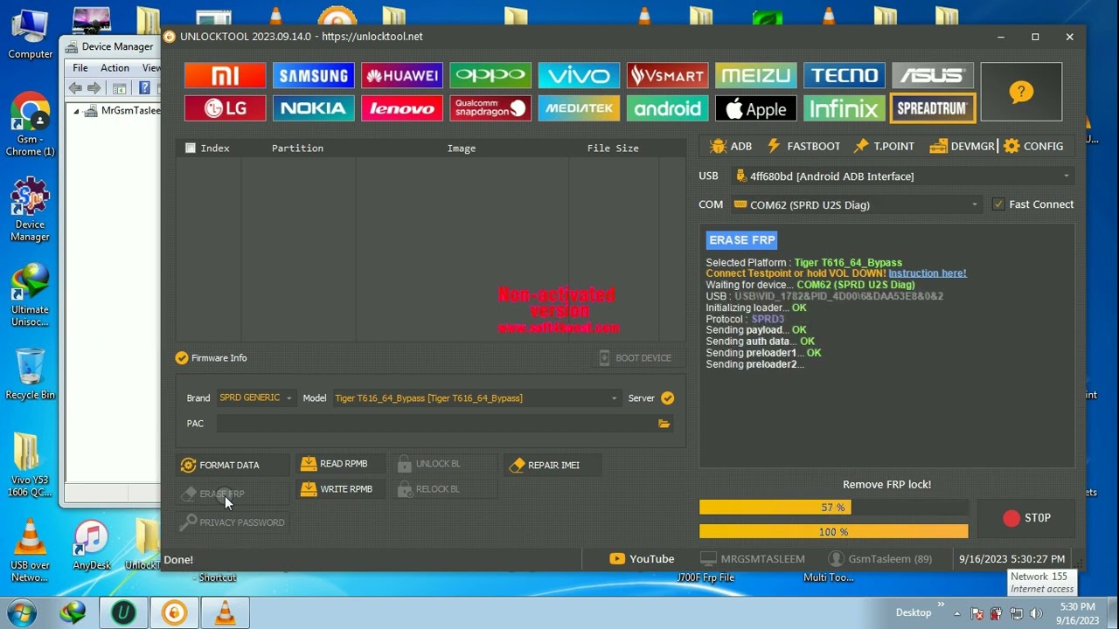Click the ERASE FRP log header label

(x=742, y=240)
